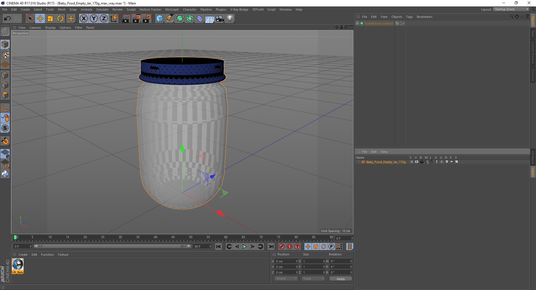Enable Axis mode tool

click(x=5, y=108)
